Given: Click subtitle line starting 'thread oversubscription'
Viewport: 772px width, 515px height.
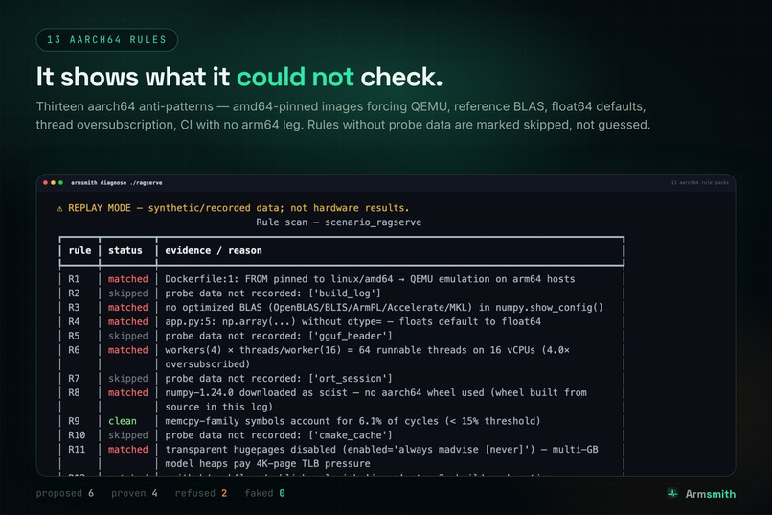Looking at the screenshot, I should pos(343,125).
